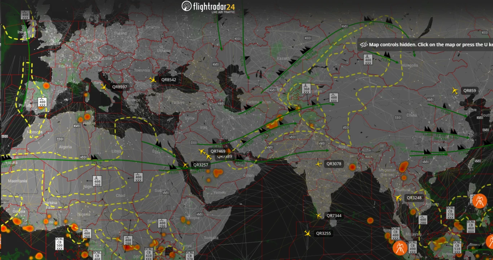Click the 'Mauritania' country label

[x=17, y=181]
